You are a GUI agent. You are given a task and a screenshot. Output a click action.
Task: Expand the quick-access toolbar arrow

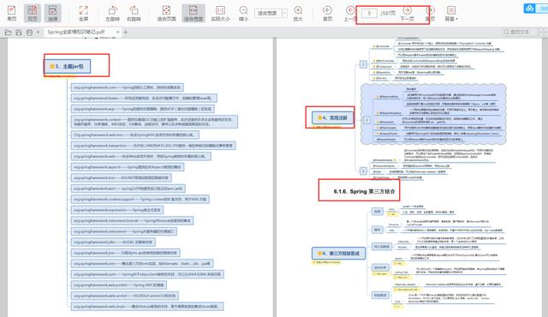coord(38,33)
